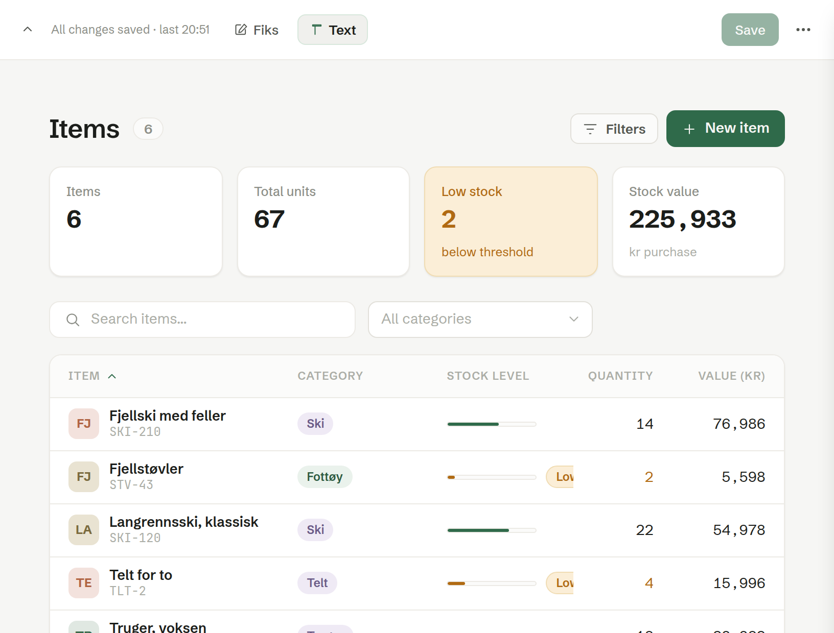Select the Total units summary card
Image resolution: width=834 pixels, height=633 pixels.
(323, 222)
